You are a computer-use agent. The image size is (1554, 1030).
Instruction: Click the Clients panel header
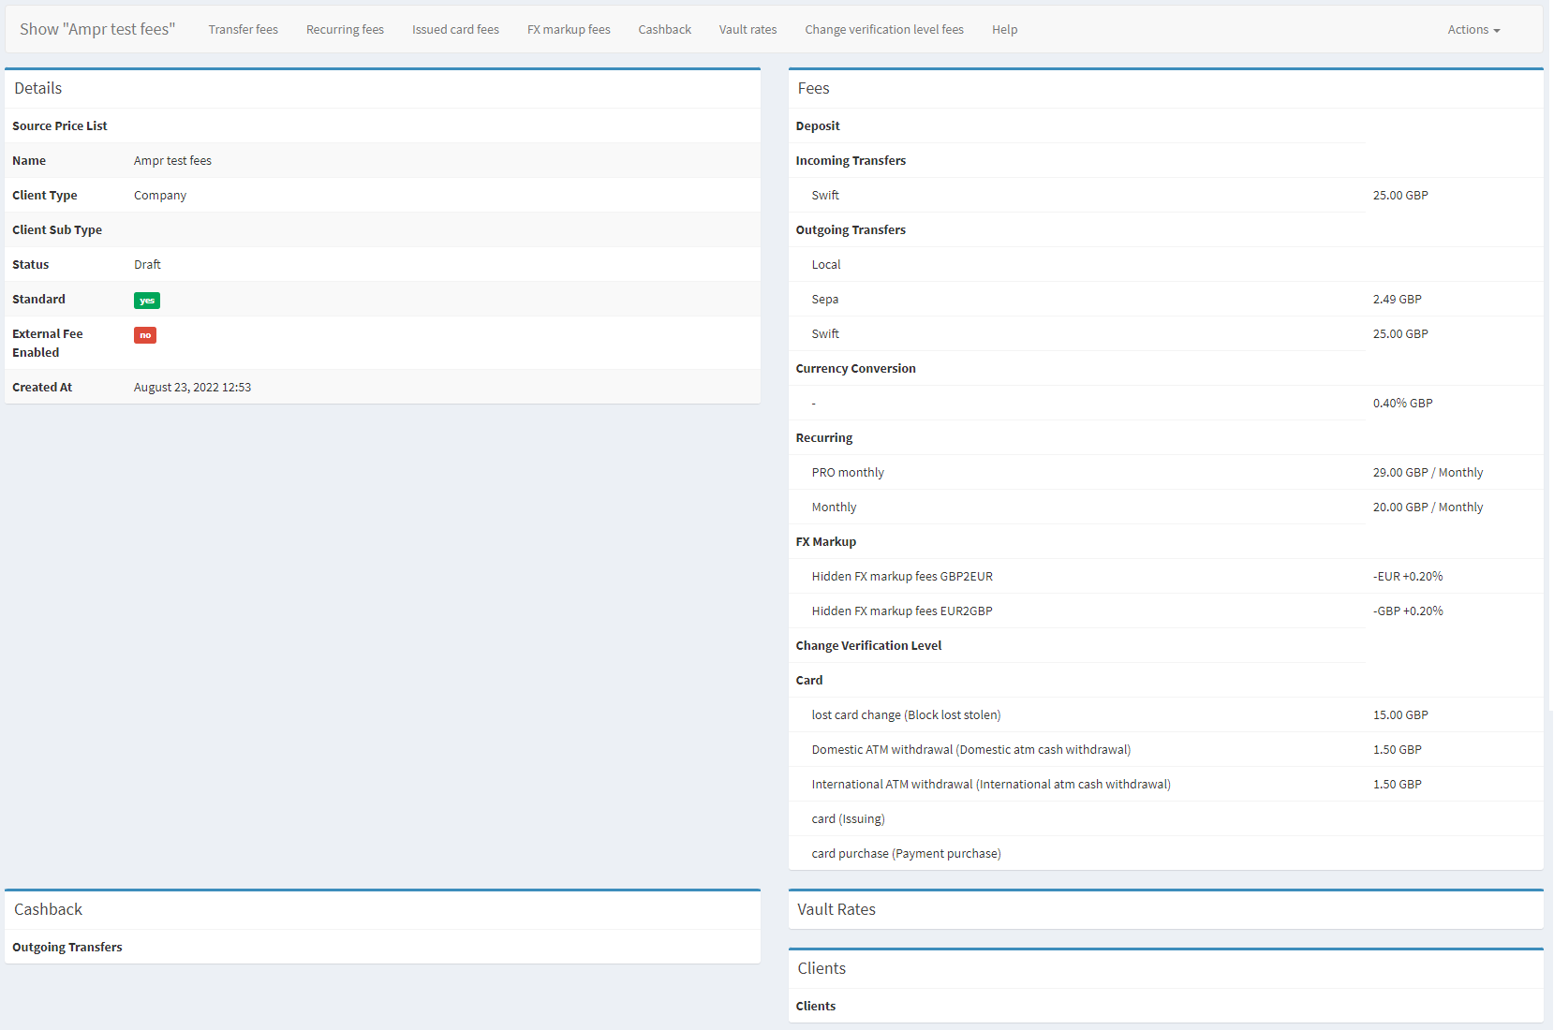(x=821, y=969)
